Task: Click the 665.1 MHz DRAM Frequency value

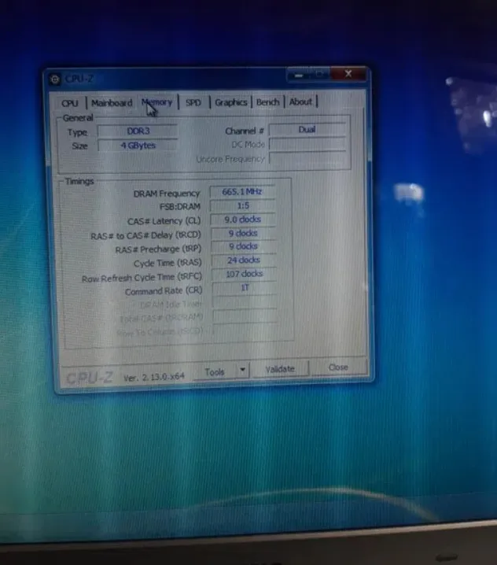Action: coord(242,192)
